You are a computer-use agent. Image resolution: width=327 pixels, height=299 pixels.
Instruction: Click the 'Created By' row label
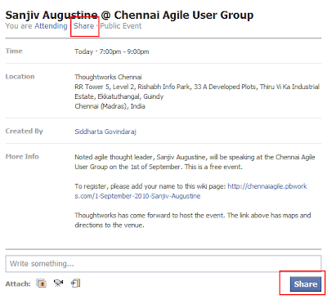(x=25, y=131)
